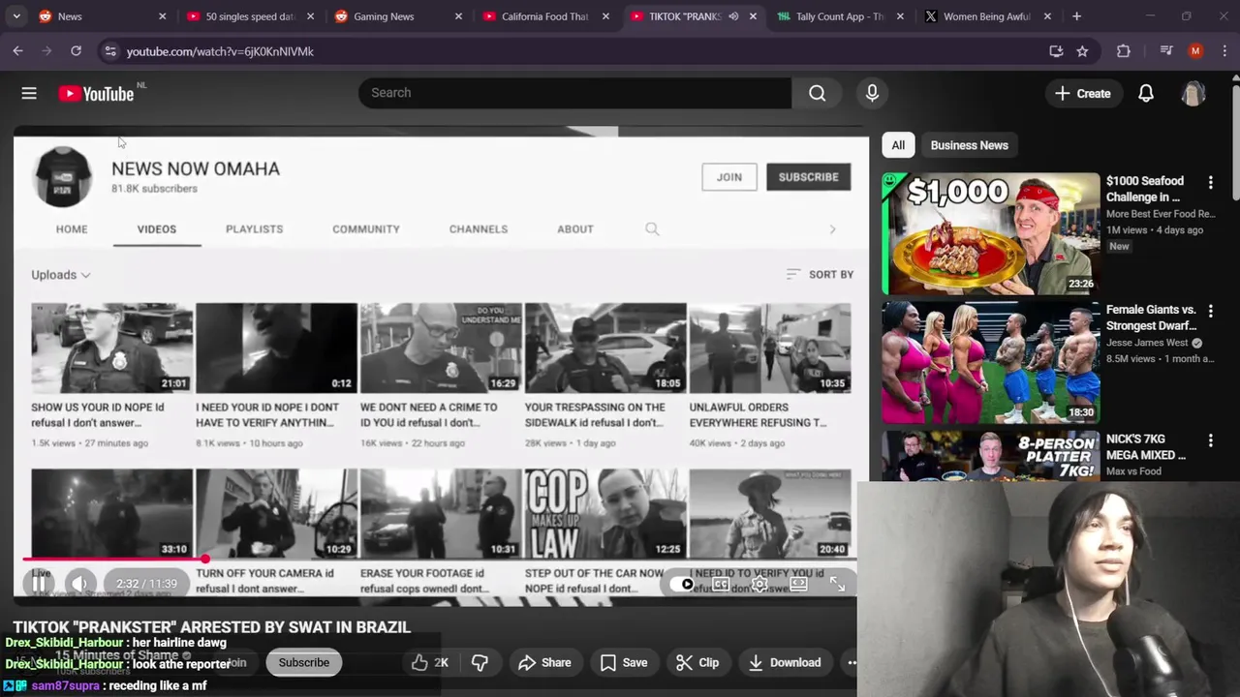Close the Gaming News tab
Screen dimensions: 1240x697
click(x=458, y=16)
